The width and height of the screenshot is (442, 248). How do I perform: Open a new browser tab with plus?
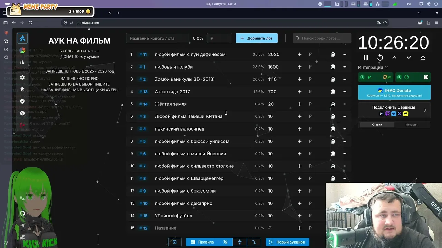(118, 13)
